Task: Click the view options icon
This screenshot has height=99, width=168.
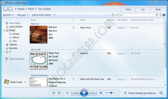Action: (113, 15)
